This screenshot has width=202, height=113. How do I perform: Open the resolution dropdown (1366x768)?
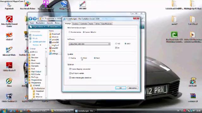[89, 44]
